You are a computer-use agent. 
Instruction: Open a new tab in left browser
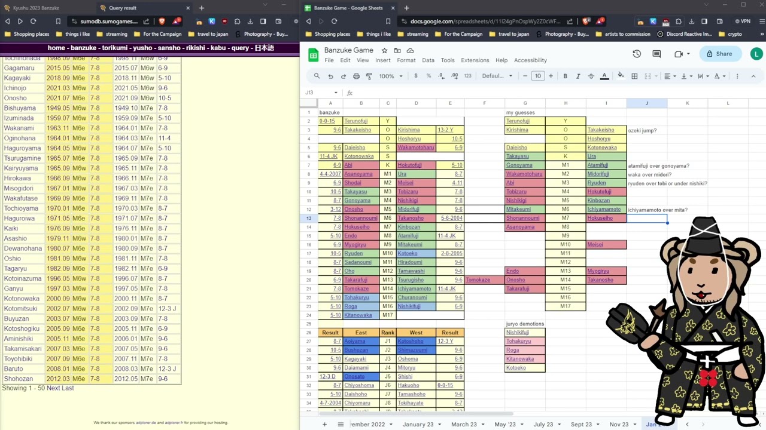point(202,8)
